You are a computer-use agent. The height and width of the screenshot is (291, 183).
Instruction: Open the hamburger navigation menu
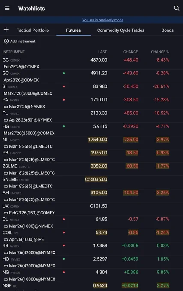click(x=7, y=8)
